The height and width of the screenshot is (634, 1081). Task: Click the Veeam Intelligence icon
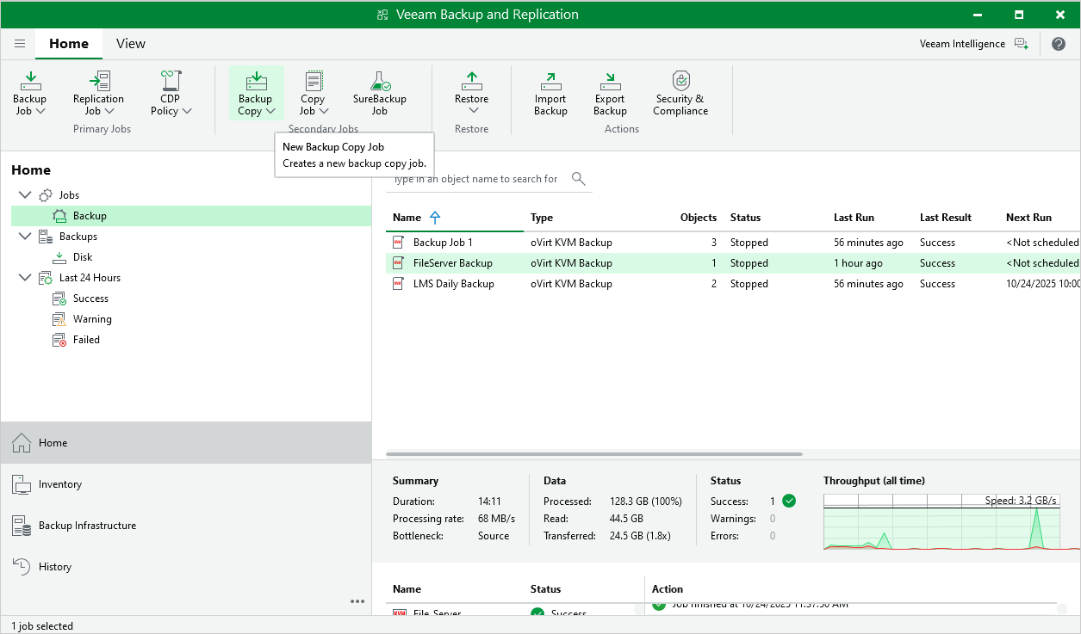pyautogui.click(x=1021, y=43)
